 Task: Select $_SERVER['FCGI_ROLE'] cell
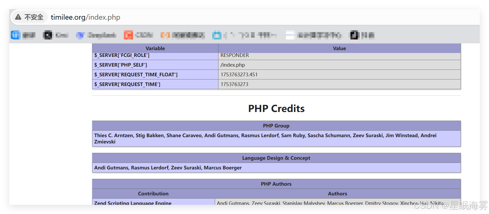[155, 56]
